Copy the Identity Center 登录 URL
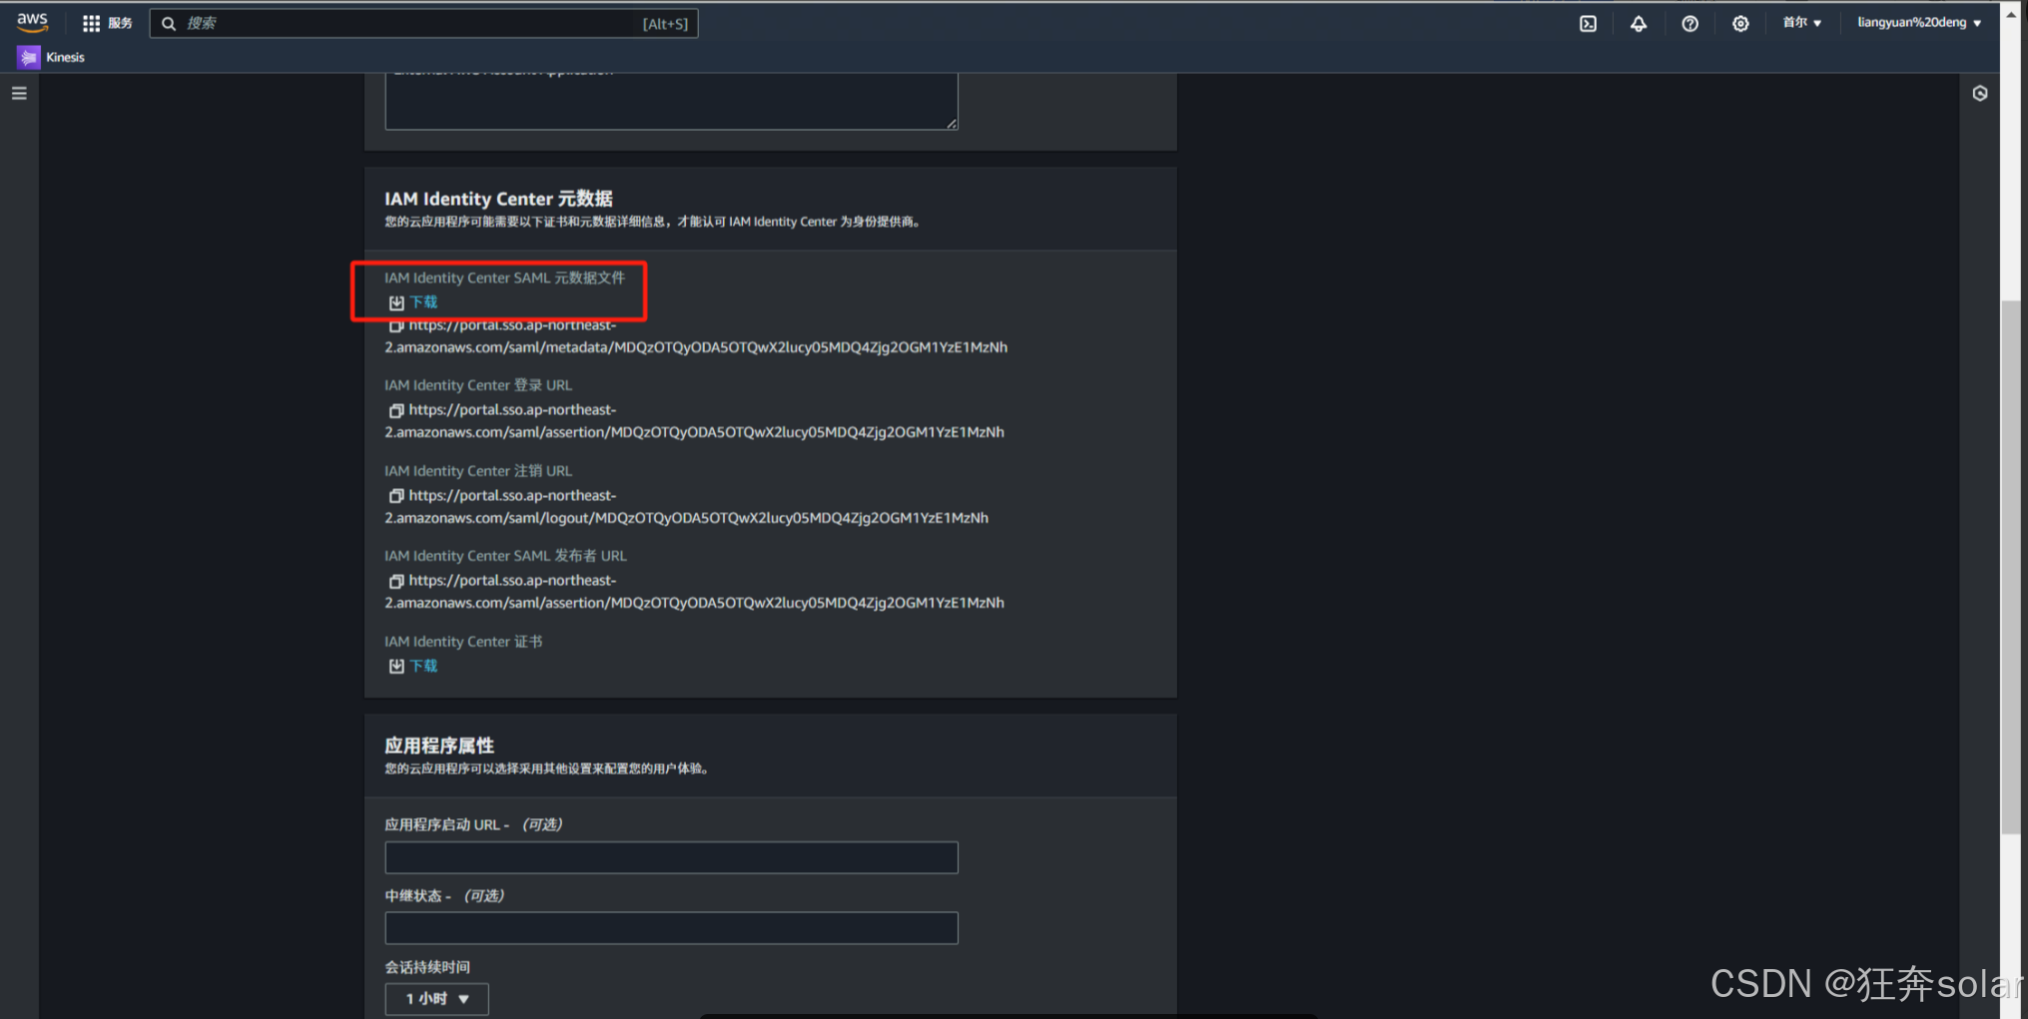 [x=396, y=410]
